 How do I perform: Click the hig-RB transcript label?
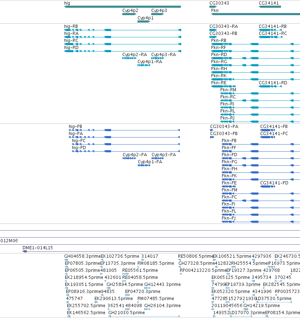71,26
